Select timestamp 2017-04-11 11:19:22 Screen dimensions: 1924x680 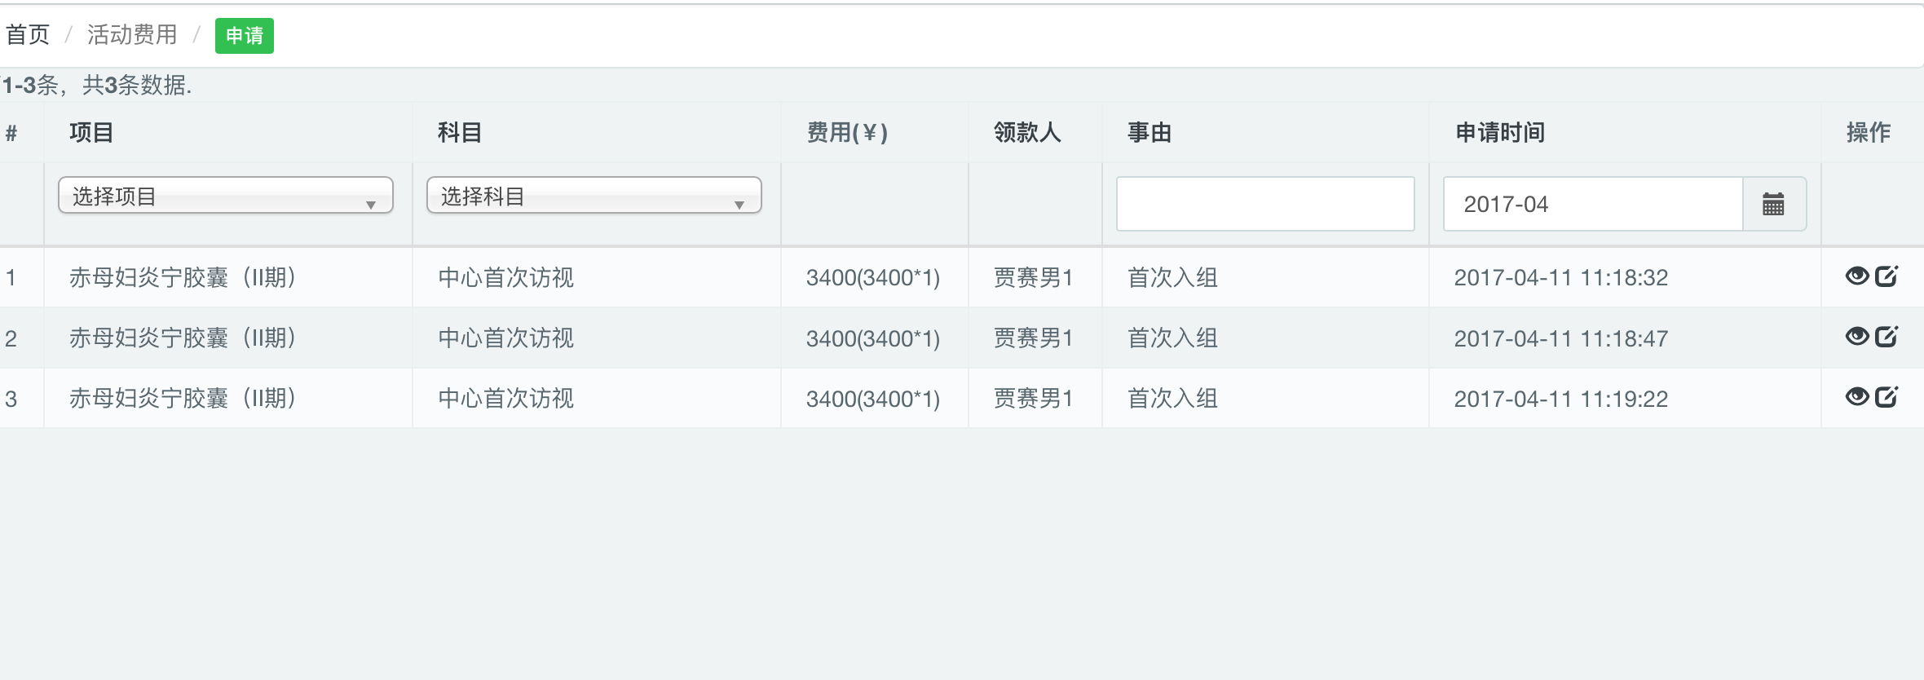coord(1561,398)
